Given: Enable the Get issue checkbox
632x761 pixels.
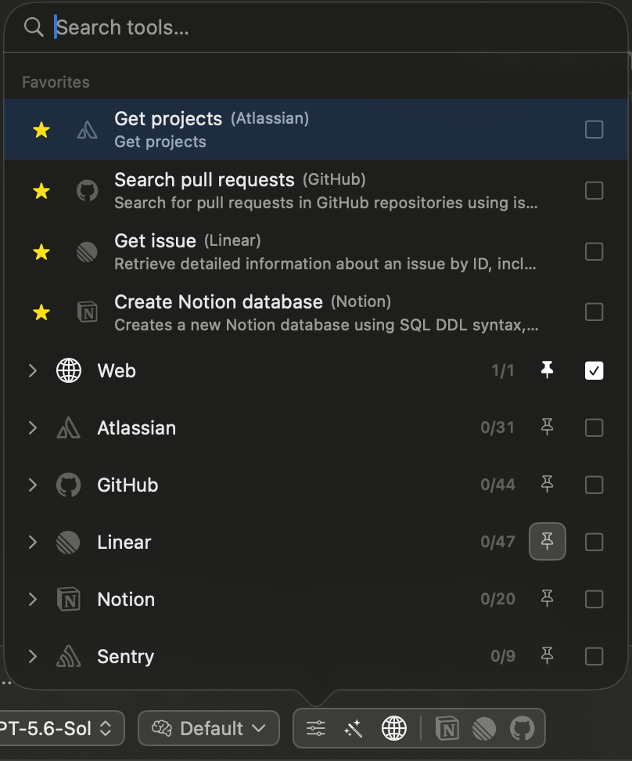Looking at the screenshot, I should tap(594, 252).
